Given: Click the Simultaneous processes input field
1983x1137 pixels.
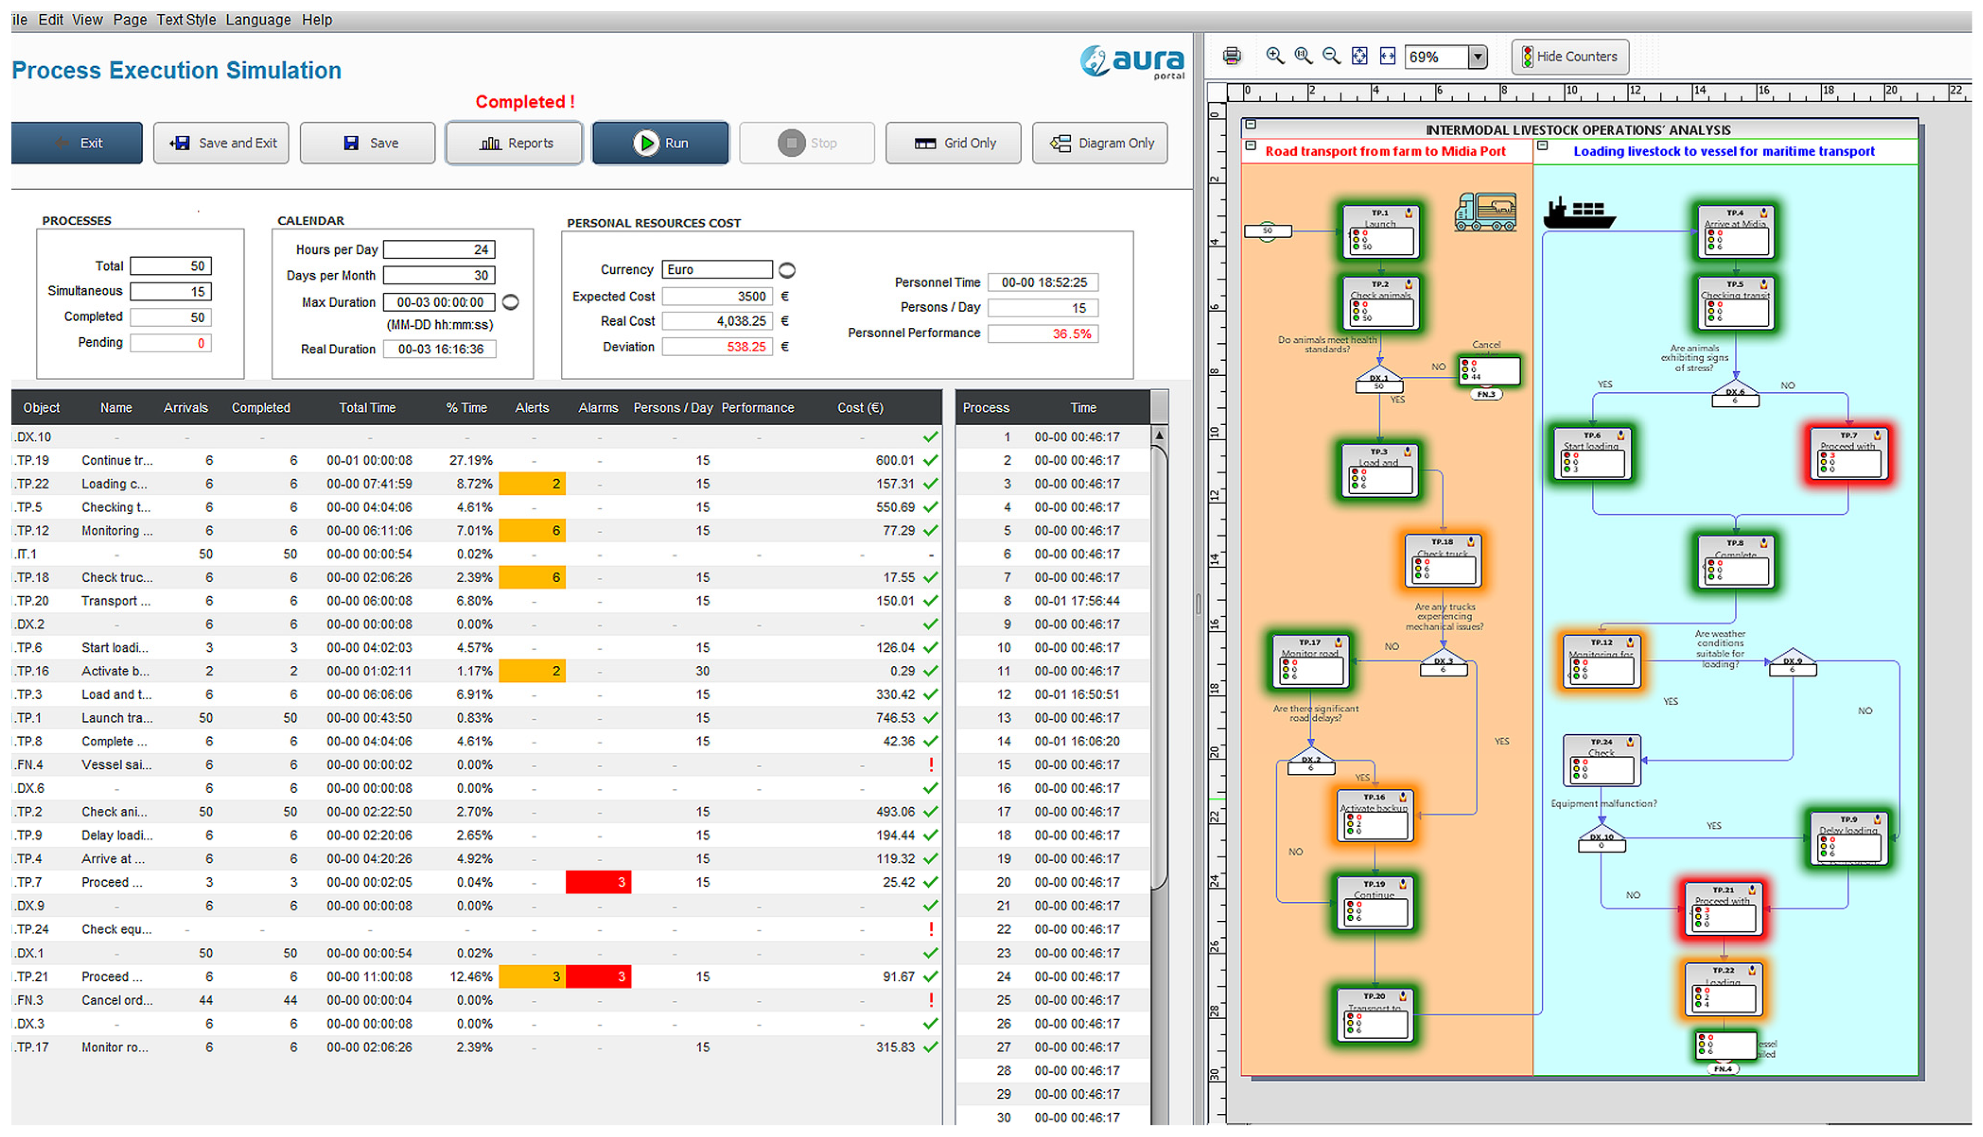Looking at the screenshot, I should coord(170,291).
